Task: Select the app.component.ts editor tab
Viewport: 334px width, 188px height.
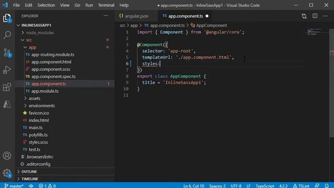Action: [185, 16]
